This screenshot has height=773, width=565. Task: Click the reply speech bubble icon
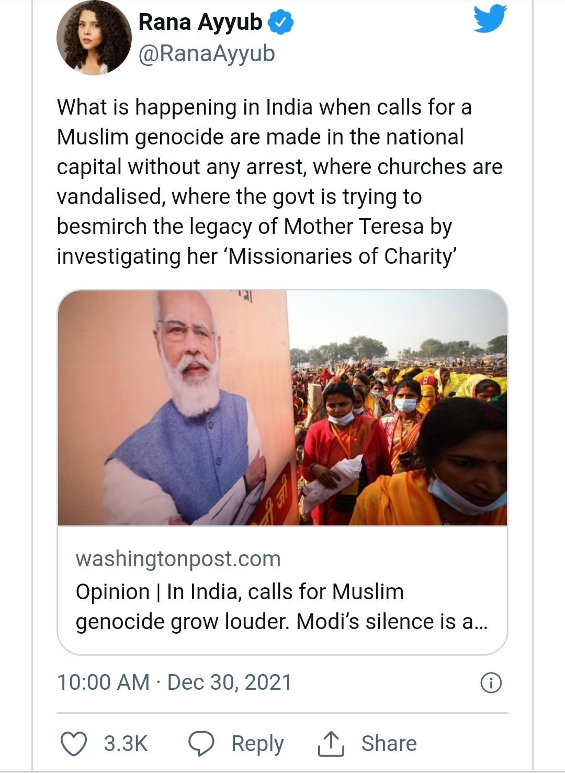pyautogui.click(x=201, y=744)
